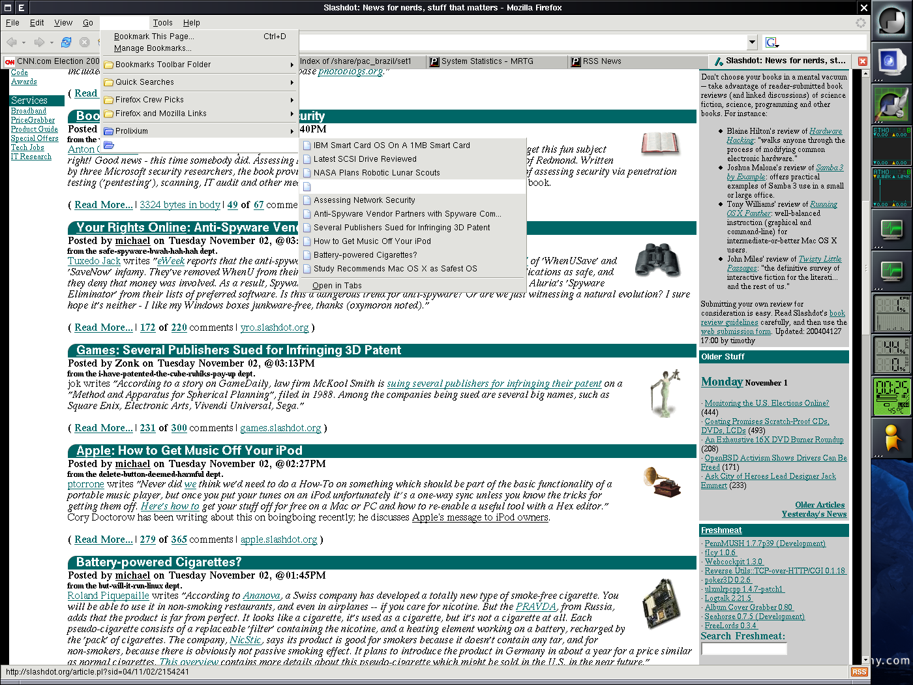Open the Back button history dropdown arrow
The width and height of the screenshot is (913, 685).
pyautogui.click(x=23, y=43)
